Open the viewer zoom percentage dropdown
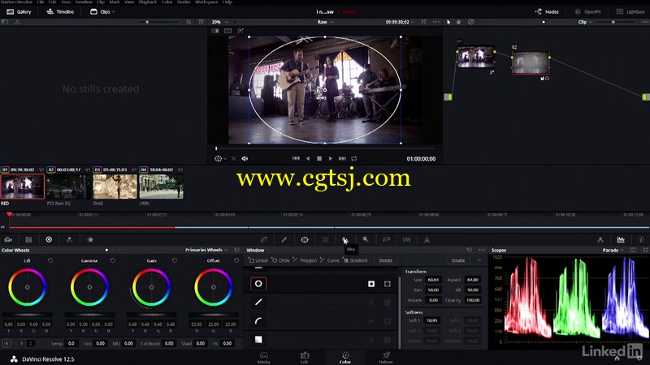The height and width of the screenshot is (365, 650). tap(220, 22)
